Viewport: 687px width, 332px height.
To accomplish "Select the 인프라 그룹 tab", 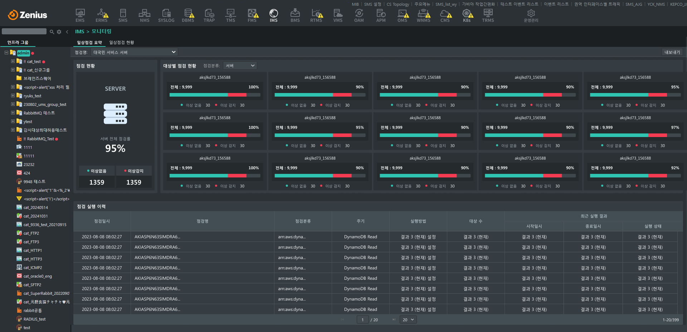I will (18, 43).
